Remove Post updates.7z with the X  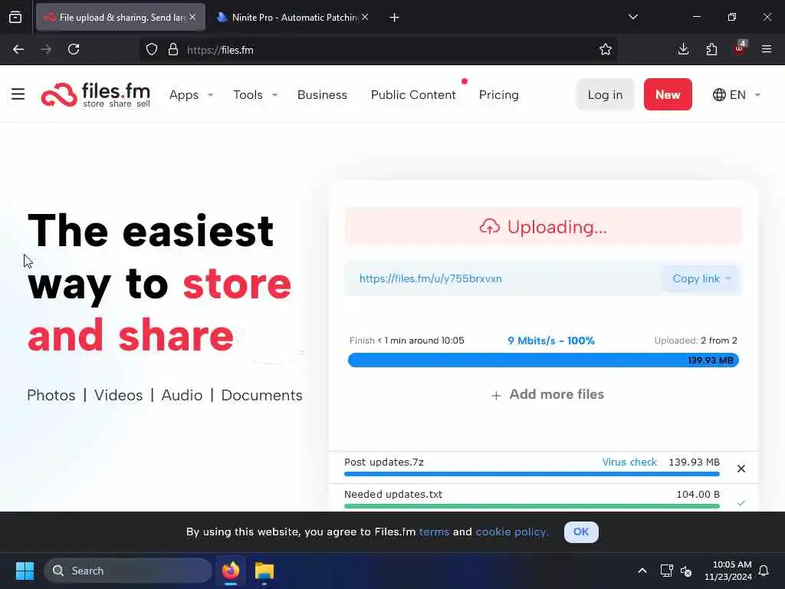click(741, 469)
